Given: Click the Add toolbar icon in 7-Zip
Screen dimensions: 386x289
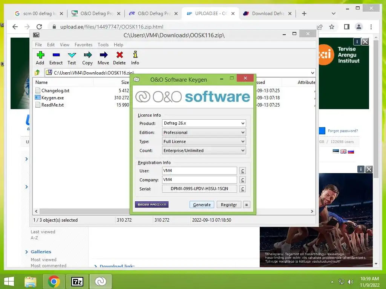Looking at the screenshot, I should click(x=40, y=58).
